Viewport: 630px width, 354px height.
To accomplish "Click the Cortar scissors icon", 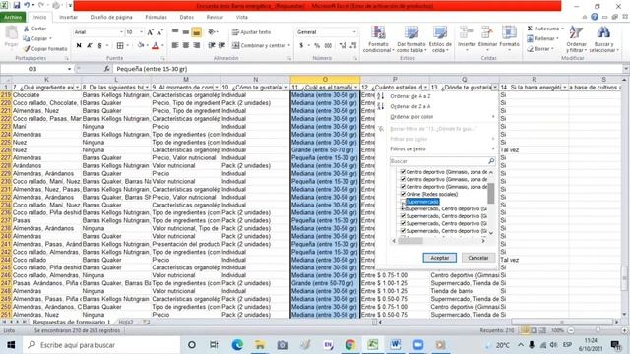I will [x=27, y=29].
